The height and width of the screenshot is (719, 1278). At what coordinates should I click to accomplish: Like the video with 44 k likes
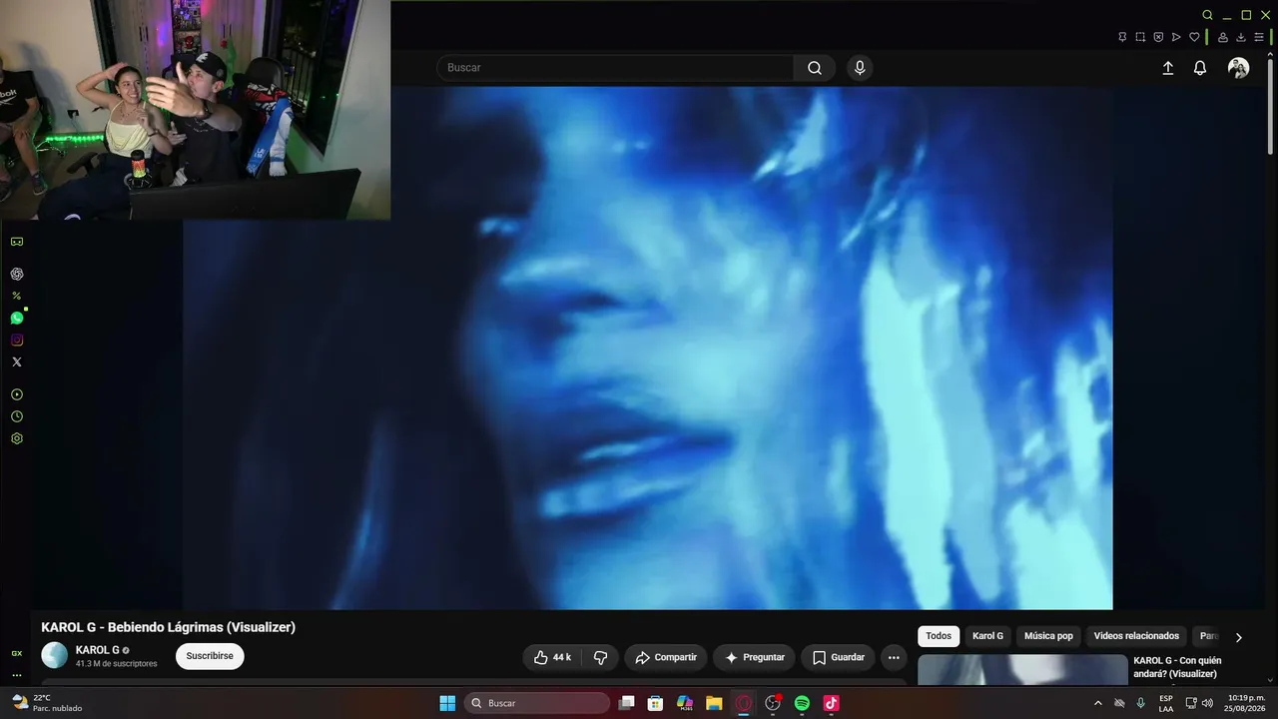[x=552, y=657]
